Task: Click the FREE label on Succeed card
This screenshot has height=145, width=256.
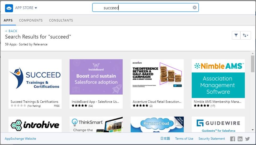Action: (57, 106)
